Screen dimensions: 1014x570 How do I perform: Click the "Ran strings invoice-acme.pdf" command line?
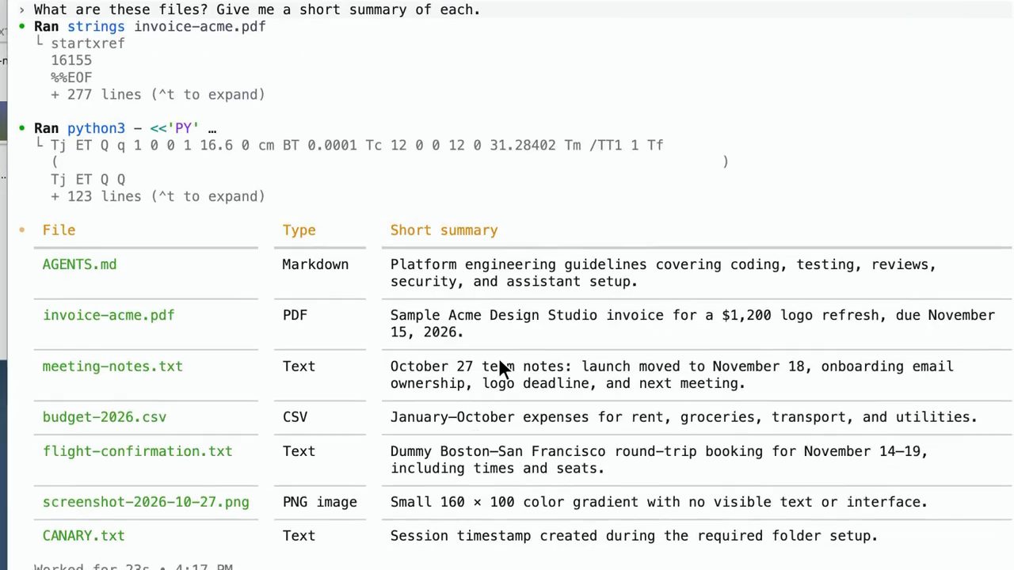tap(150, 26)
